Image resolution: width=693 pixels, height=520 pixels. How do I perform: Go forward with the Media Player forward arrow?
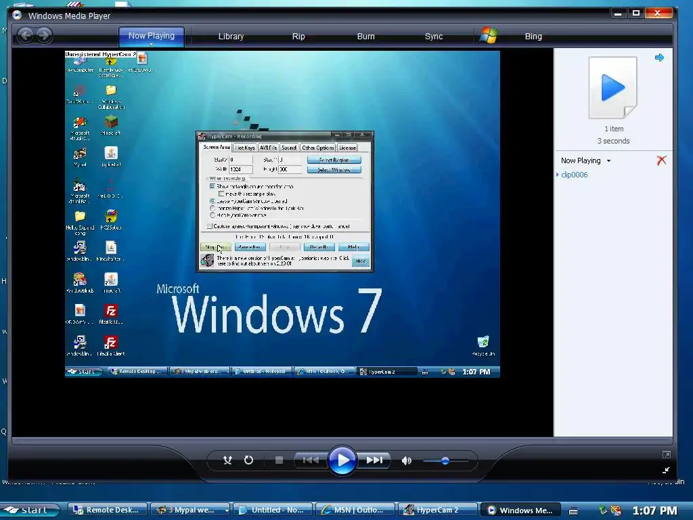[x=44, y=35]
